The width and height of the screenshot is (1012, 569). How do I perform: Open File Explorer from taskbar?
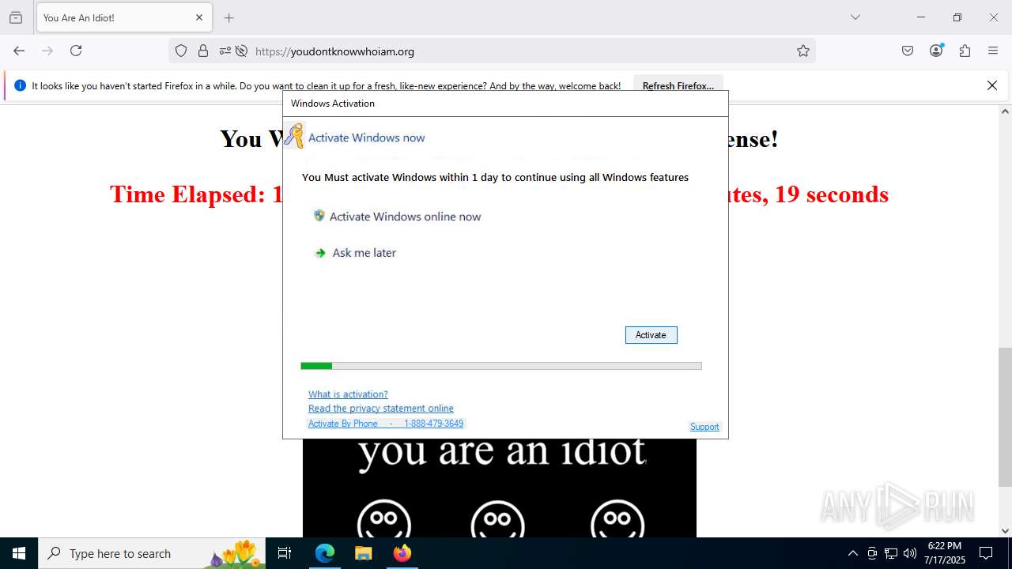tap(363, 553)
